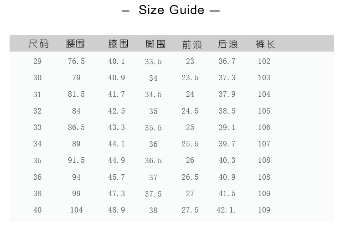Screen dimensions: 342x244
Task: Select the 尺码 column header
Action: 38,44
